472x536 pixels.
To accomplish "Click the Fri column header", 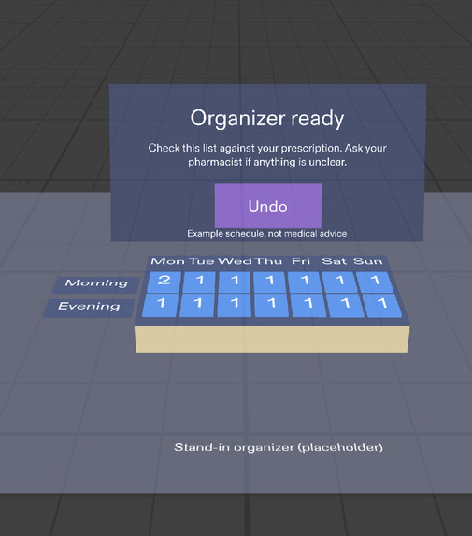I will [x=301, y=262].
